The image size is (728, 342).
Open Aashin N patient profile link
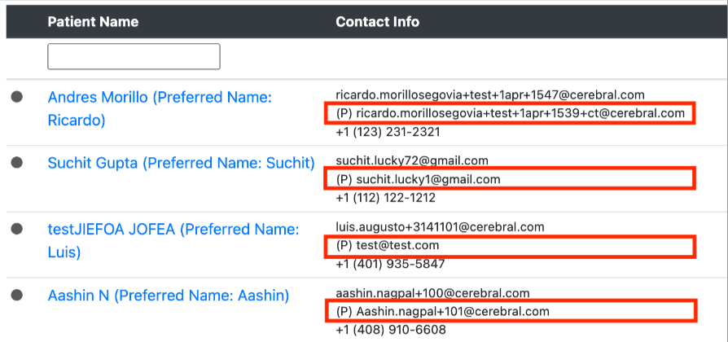(169, 295)
